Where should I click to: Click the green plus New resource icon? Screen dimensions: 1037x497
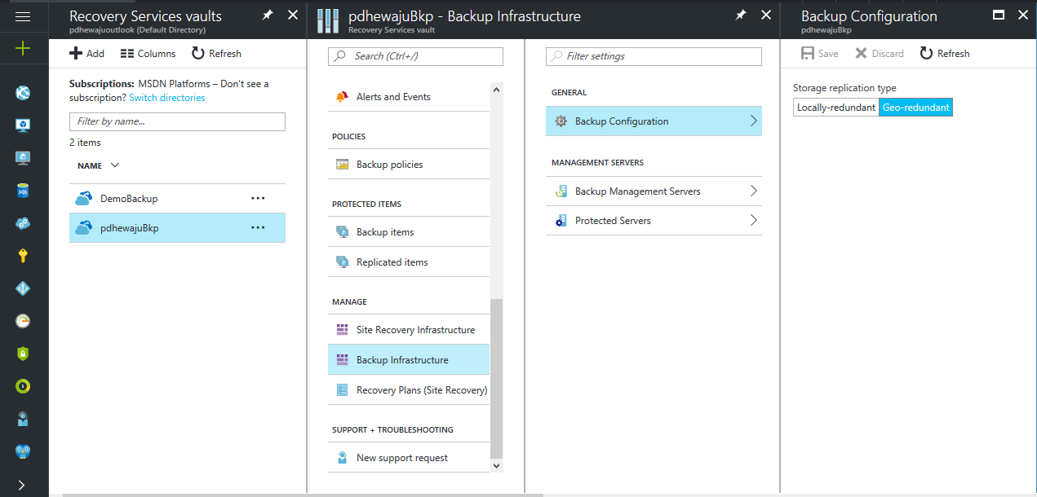[23, 49]
